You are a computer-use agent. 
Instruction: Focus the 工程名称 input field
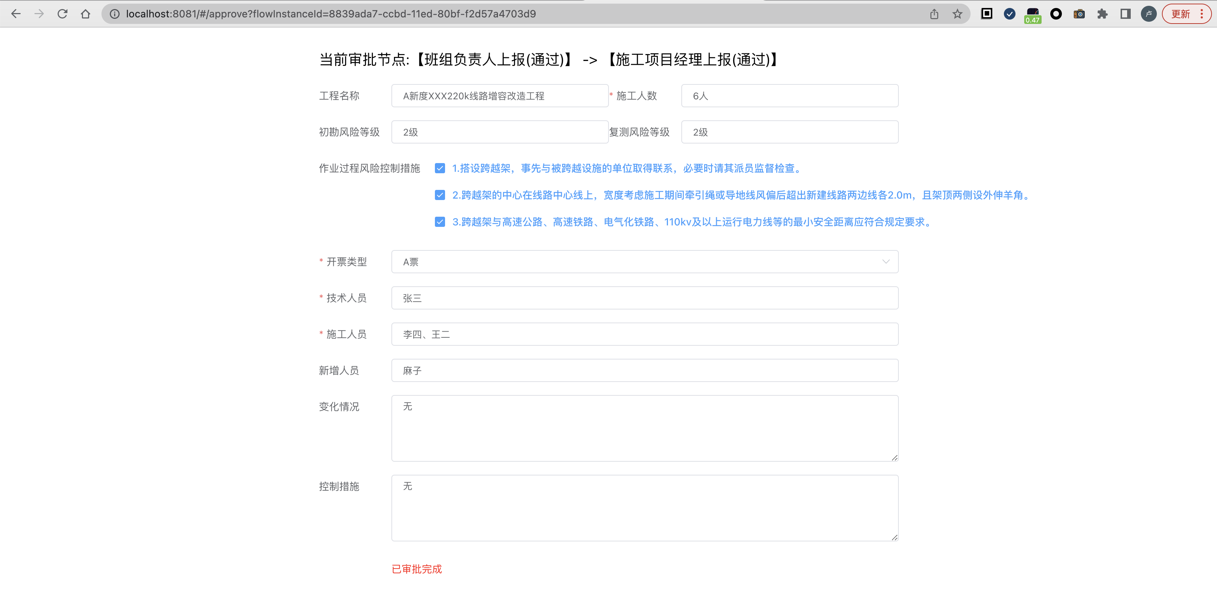500,96
